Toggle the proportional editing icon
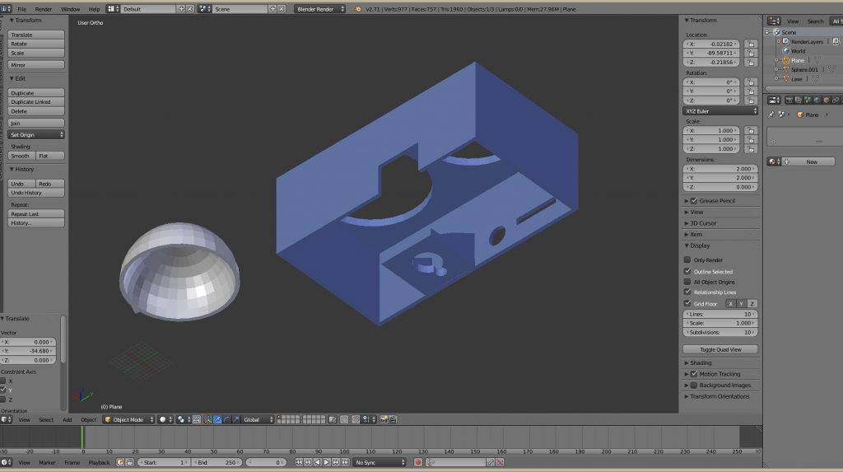 click(345, 419)
